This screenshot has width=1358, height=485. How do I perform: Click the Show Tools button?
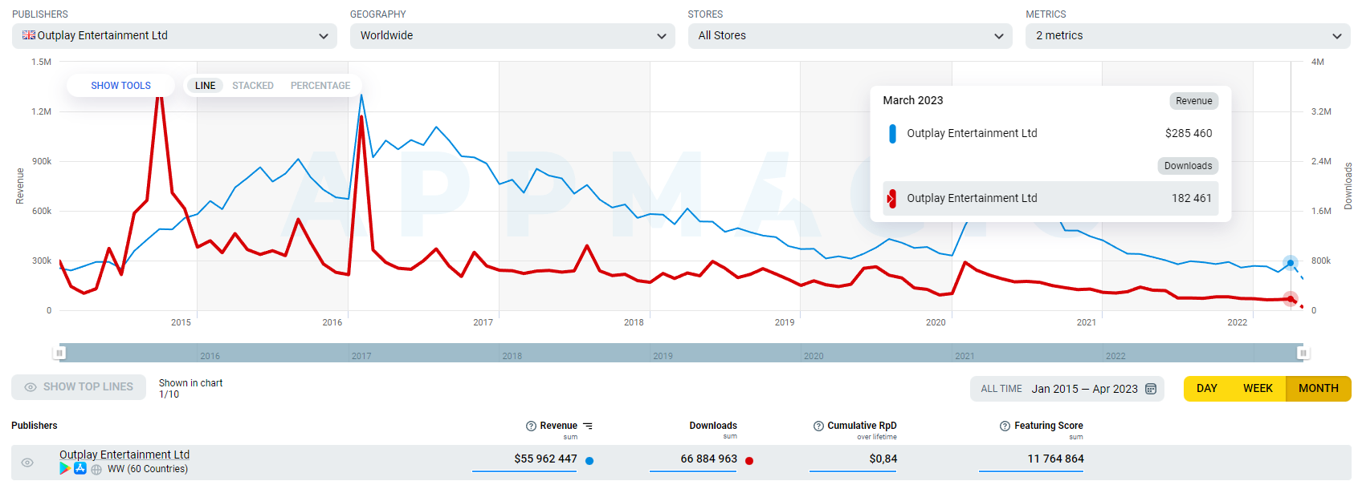(120, 86)
